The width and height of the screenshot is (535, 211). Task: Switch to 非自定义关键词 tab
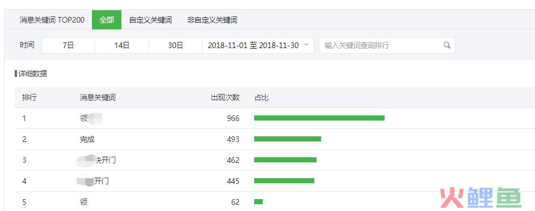pyautogui.click(x=212, y=20)
